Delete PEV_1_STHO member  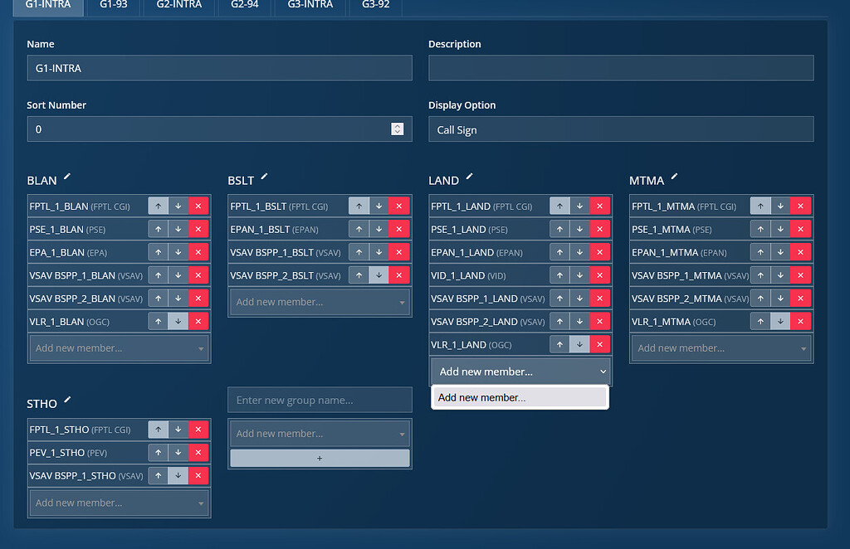198,453
